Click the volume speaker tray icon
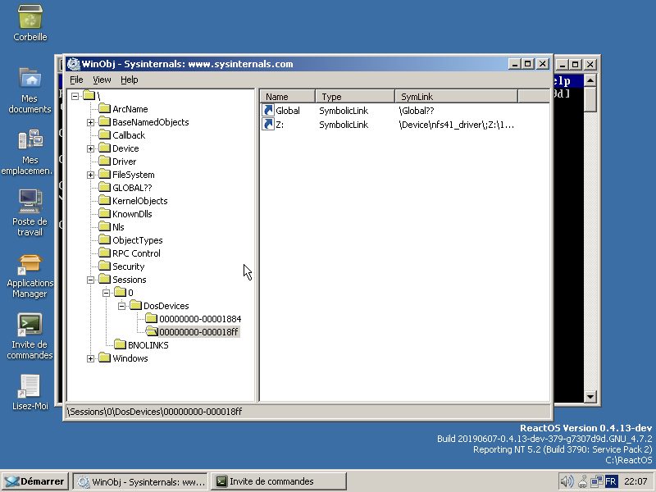 (567, 481)
